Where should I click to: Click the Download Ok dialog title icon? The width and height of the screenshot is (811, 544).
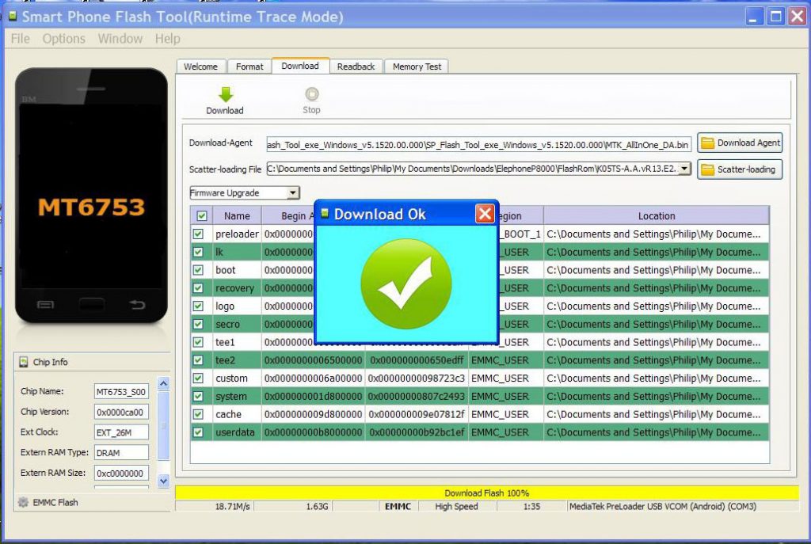click(x=325, y=213)
